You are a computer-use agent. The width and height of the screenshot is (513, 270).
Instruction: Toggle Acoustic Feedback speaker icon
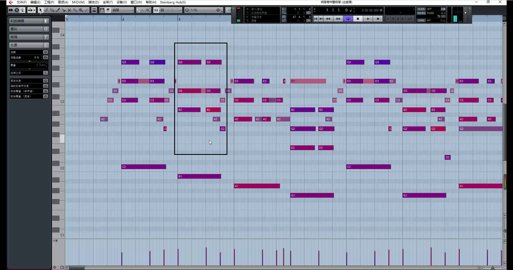click(22, 10)
